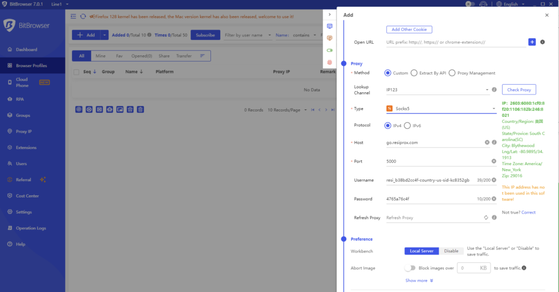The height and width of the screenshot is (292, 559).
Task: Open the 10 Records/Page dropdown
Action: [287, 110]
